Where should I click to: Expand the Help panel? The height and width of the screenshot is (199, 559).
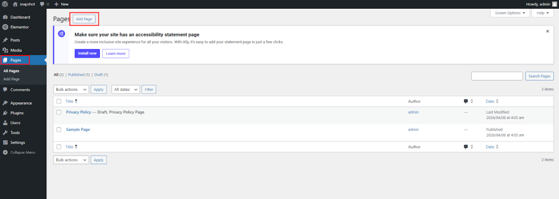543,13
